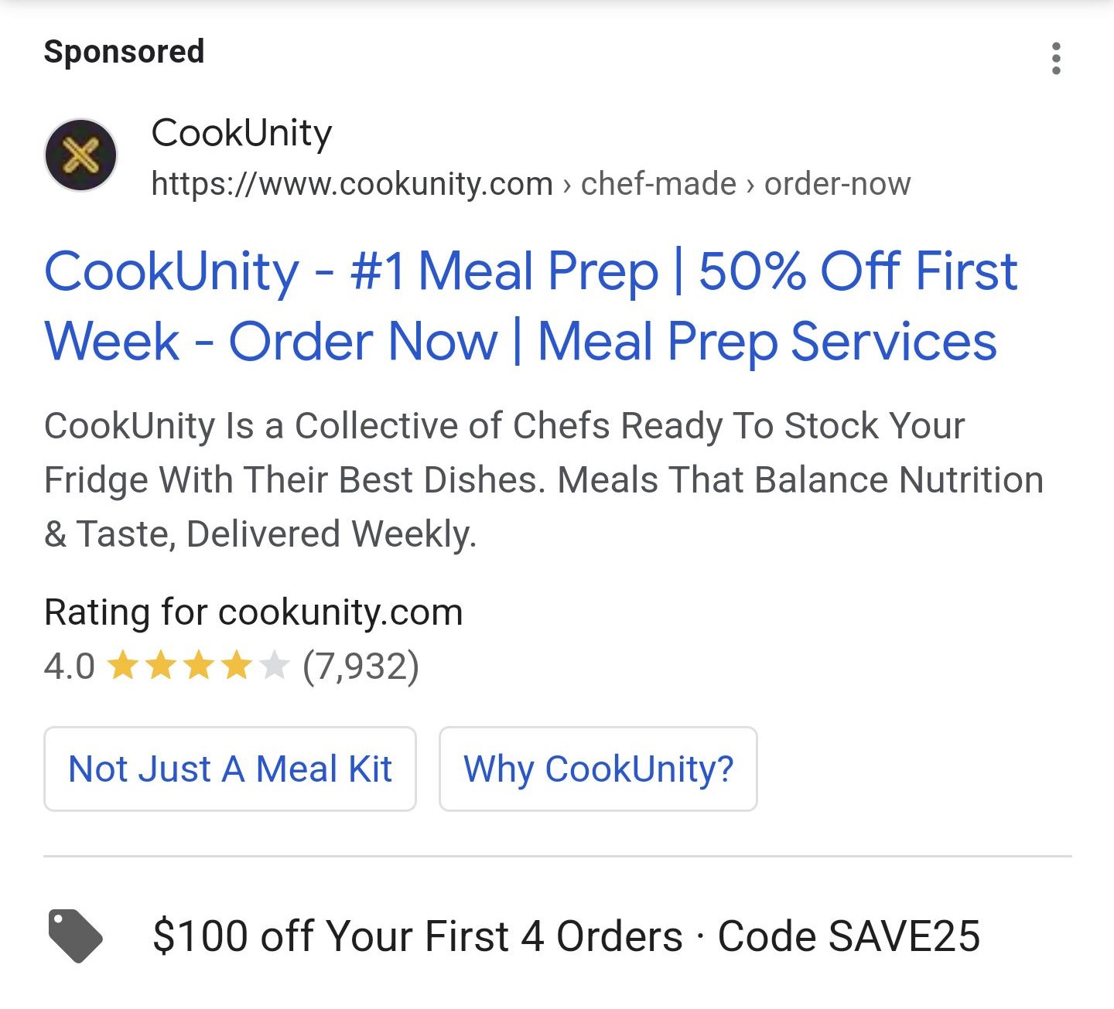1114x1009 pixels.
Task: Select the Rating for cookunity.com heading
Action: [x=253, y=612]
